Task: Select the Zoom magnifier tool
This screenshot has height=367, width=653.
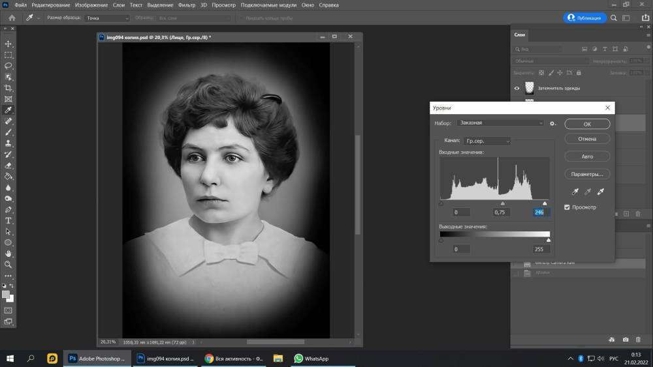Action: point(8,265)
